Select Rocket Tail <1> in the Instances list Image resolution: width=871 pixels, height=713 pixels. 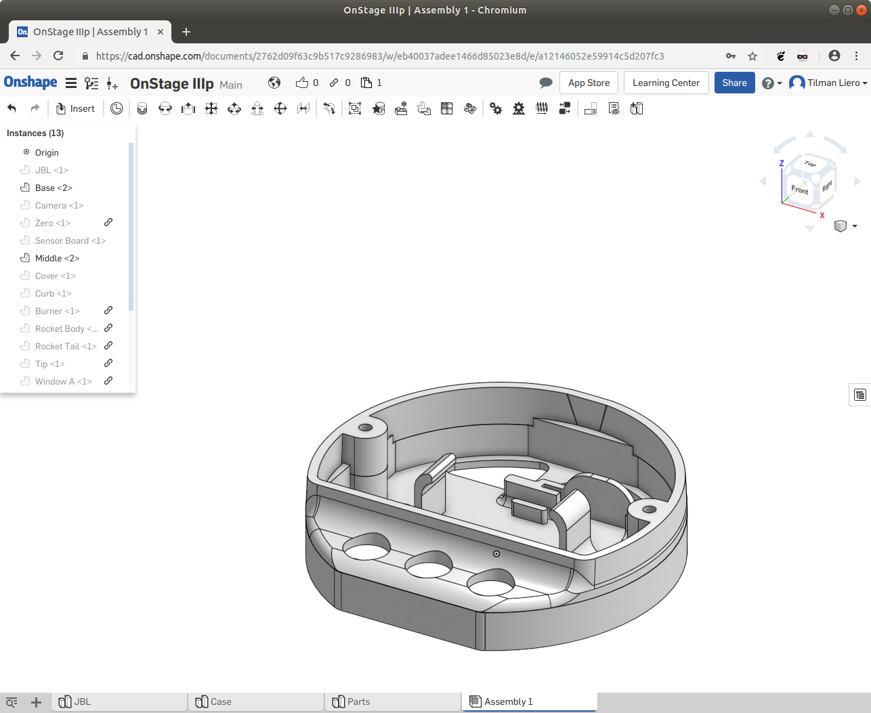click(x=66, y=346)
